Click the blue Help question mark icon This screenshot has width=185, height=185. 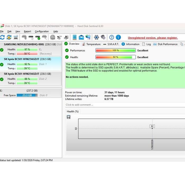point(112,37)
